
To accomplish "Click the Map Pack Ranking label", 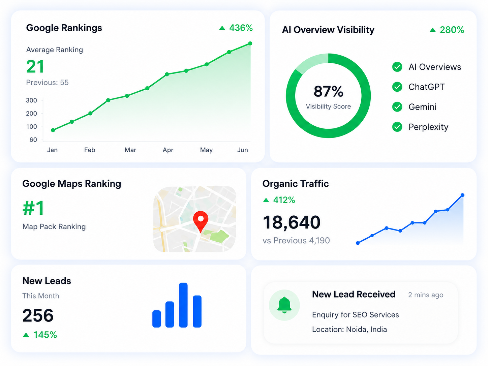I will coord(54,226).
